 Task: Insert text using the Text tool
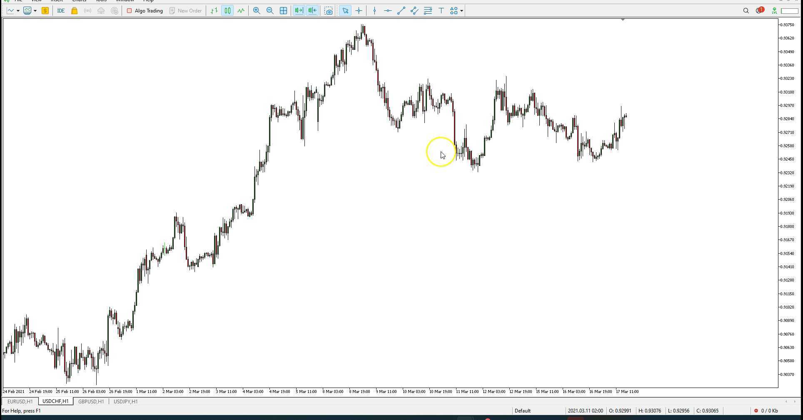pos(441,10)
